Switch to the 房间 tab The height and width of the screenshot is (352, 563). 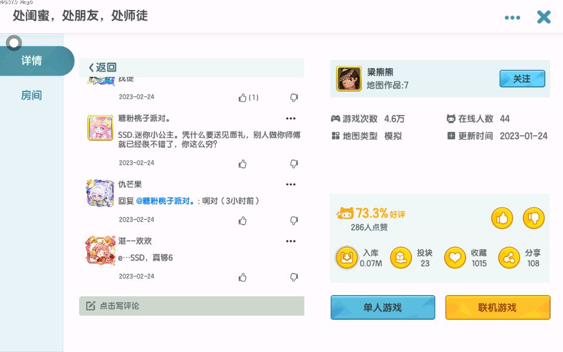(32, 96)
